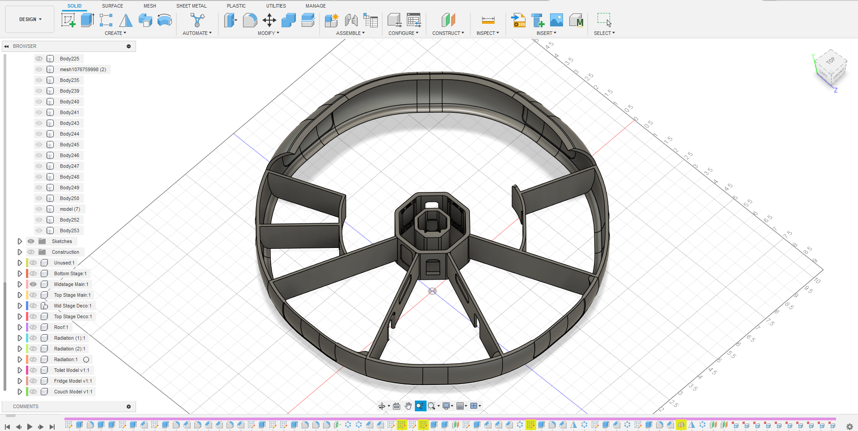Create a New Component

(x=332, y=20)
